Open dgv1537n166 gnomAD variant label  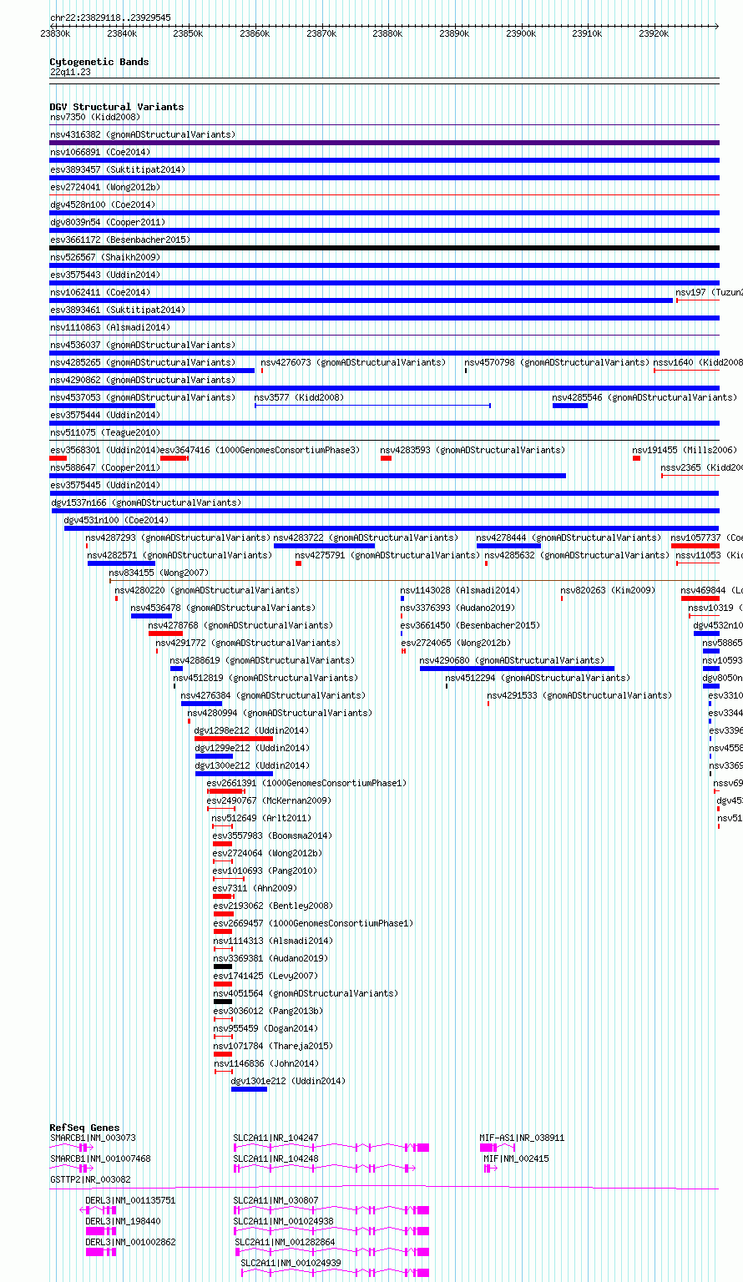coord(147,503)
